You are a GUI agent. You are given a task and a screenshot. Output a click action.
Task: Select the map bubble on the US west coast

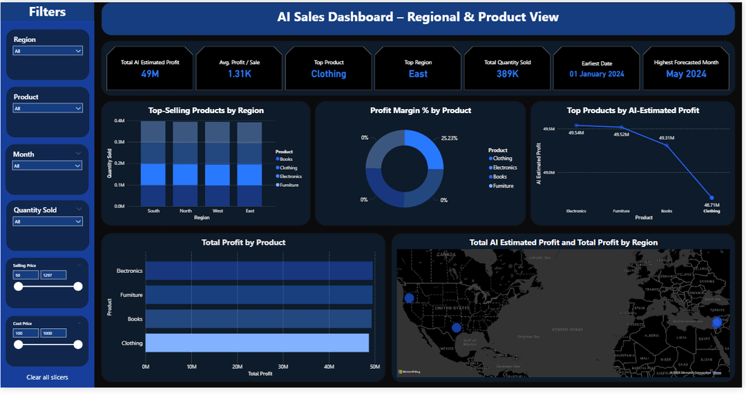tap(409, 298)
